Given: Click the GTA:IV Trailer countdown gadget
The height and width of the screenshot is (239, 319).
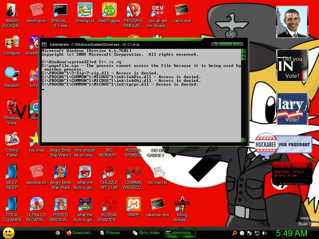Looking at the screenshot, I should pyautogui.click(x=292, y=174).
